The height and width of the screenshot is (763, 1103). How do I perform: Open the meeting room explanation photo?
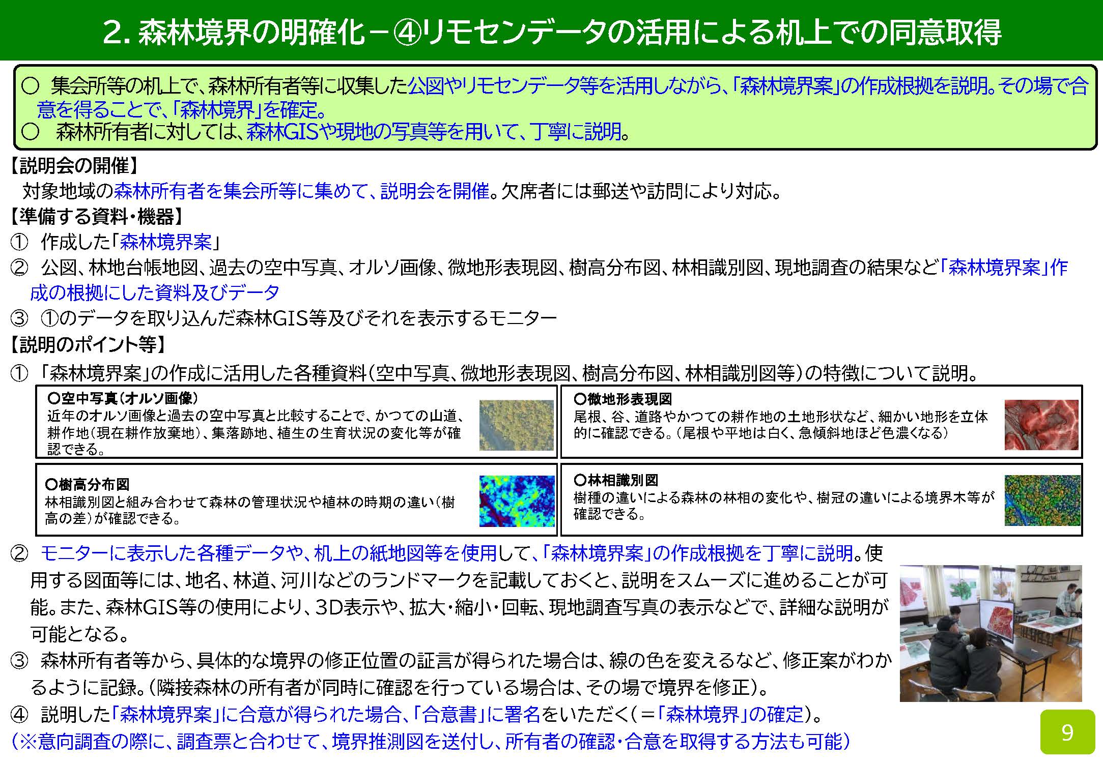991,633
